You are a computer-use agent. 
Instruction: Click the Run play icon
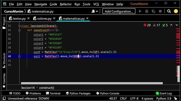(140, 11)
